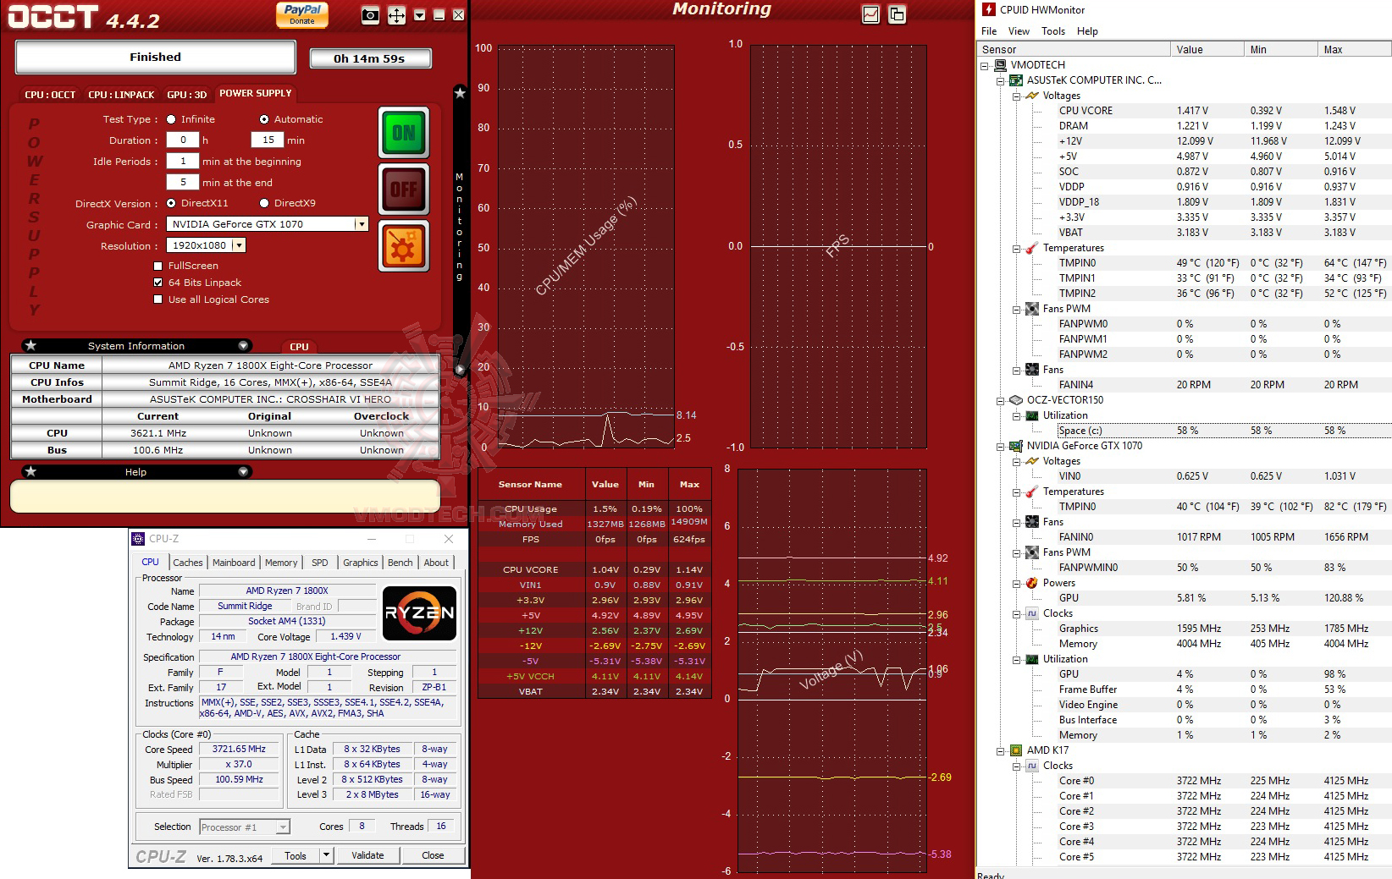Click star icon atop the Monitoring side strip
Image resolution: width=1392 pixels, height=879 pixels.
pyautogui.click(x=460, y=93)
